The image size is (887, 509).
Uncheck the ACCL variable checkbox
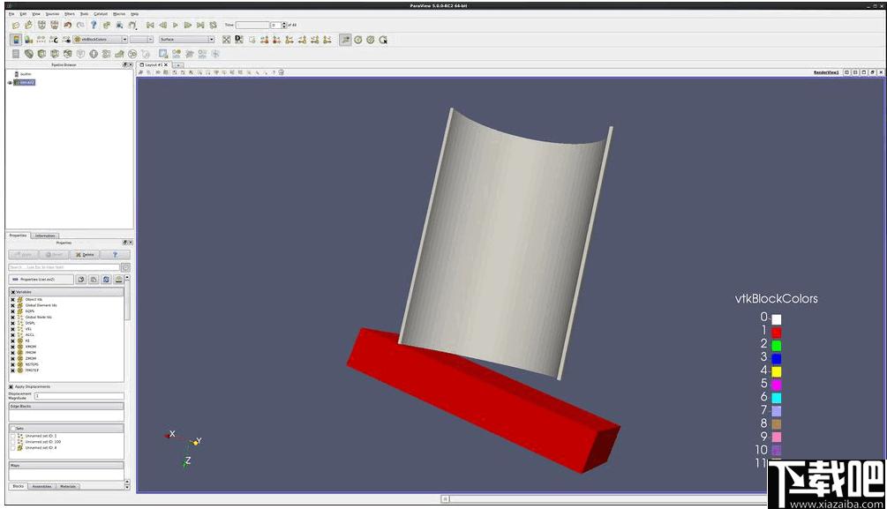coord(12,335)
